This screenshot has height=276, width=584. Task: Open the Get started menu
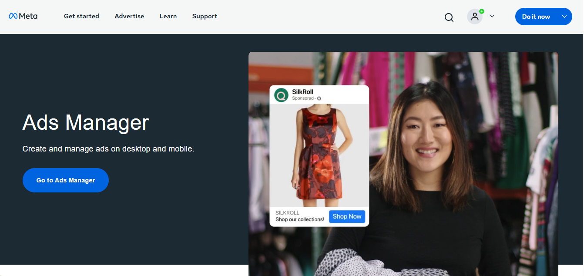click(x=81, y=16)
